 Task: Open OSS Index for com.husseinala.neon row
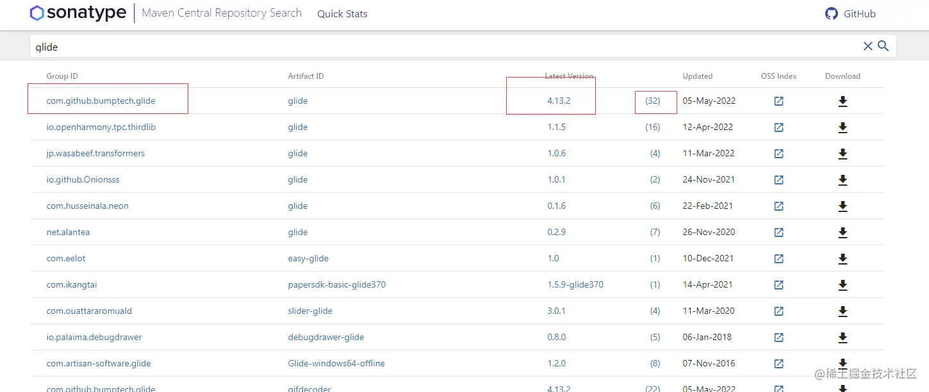pos(778,206)
